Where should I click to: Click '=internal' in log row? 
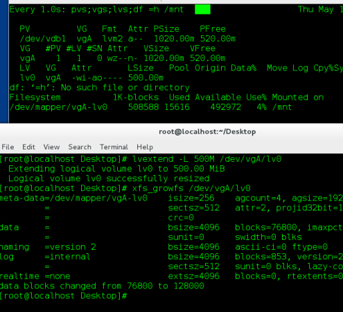click(x=68, y=257)
